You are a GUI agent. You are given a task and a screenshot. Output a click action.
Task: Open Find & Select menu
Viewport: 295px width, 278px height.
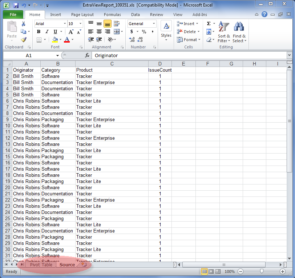tap(239, 32)
